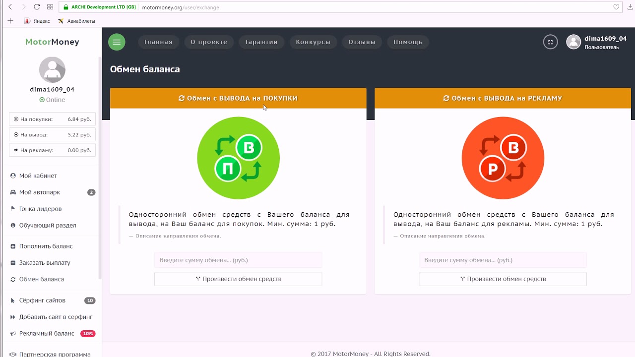Focus the exchange amount field for ПОКУПКИ
635x357 pixels.
238,260
